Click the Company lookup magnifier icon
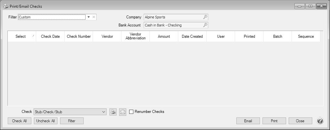Screen dimensions: 330x130 tap(205, 17)
